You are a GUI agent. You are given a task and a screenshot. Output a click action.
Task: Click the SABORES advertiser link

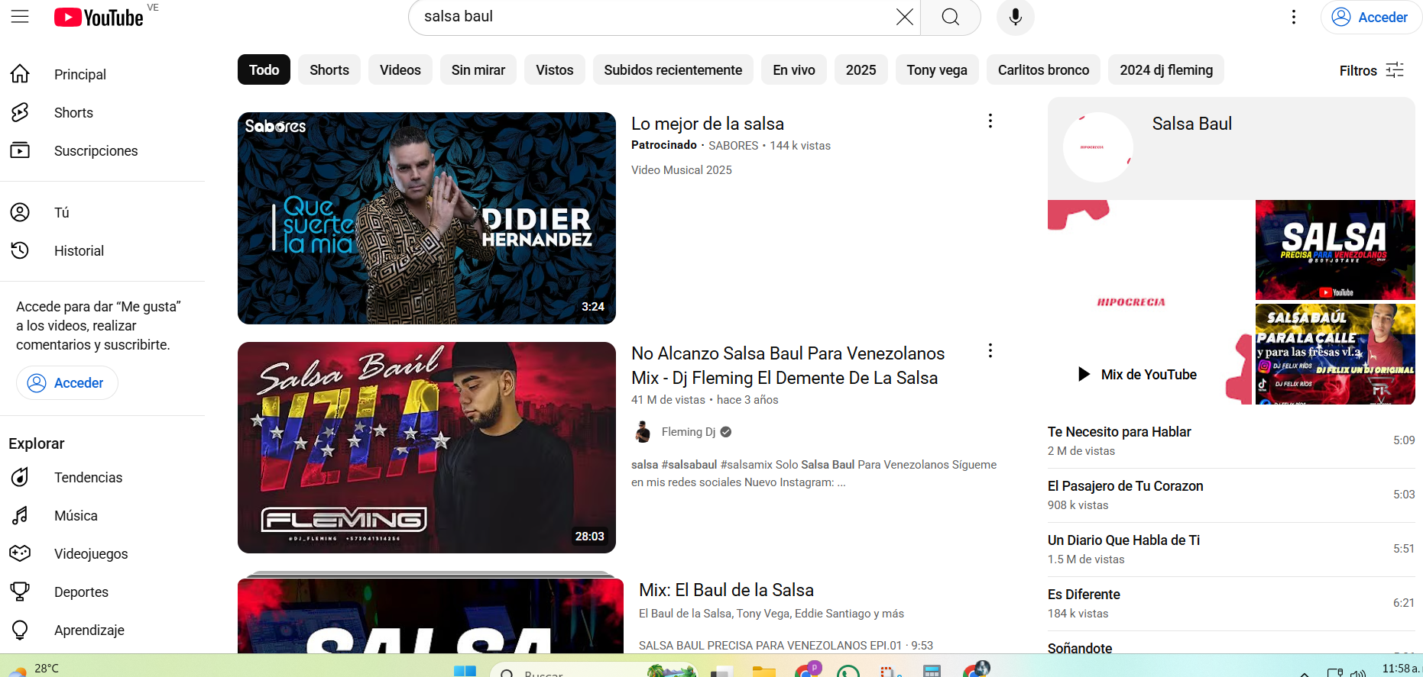733,145
